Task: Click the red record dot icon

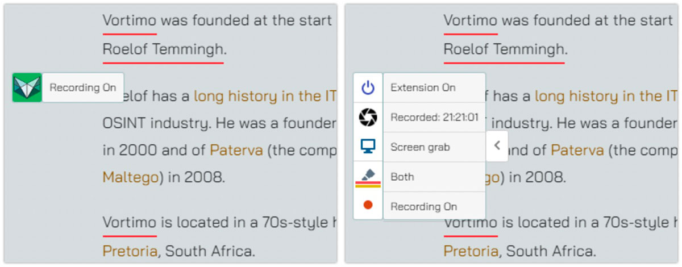Action: (x=368, y=205)
